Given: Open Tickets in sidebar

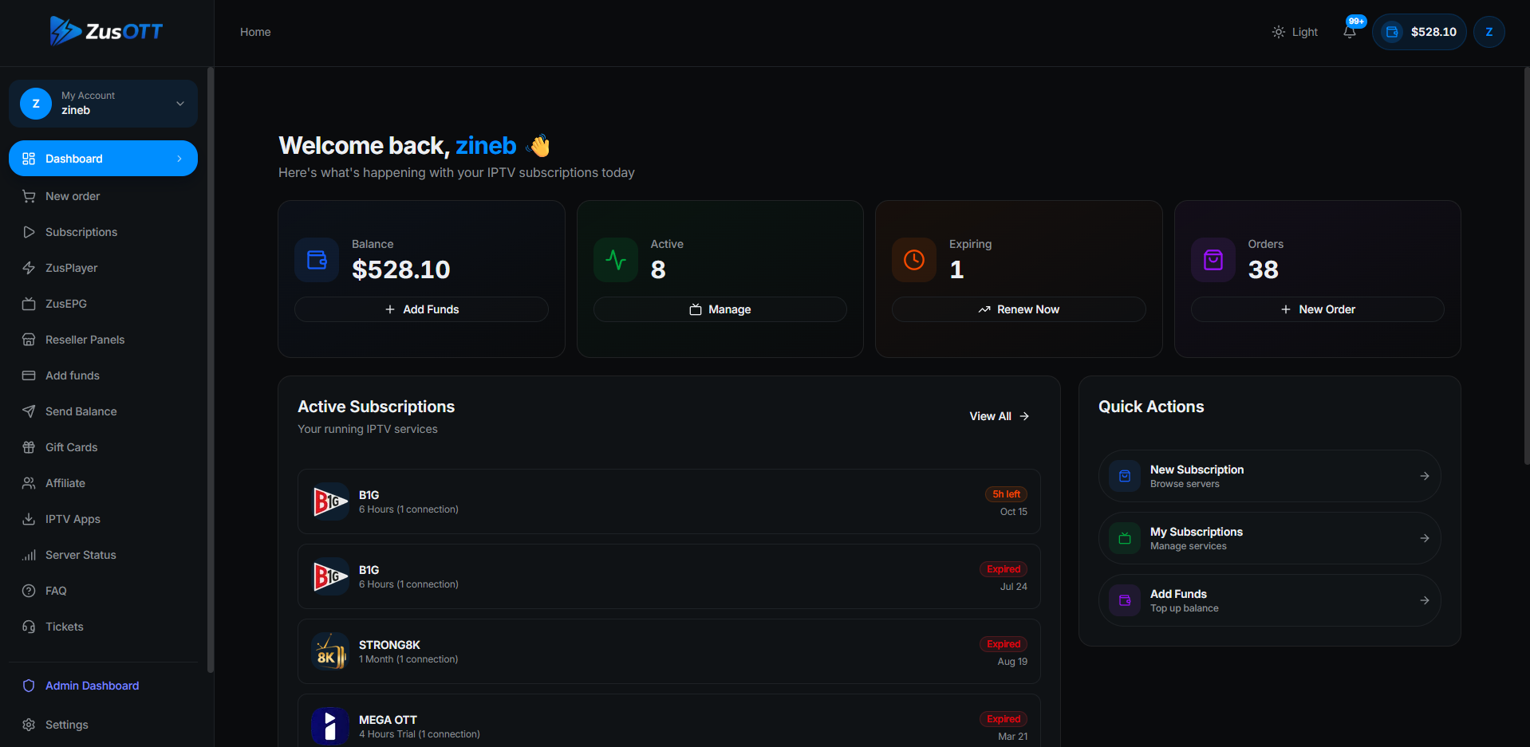Looking at the screenshot, I should pos(104,627).
